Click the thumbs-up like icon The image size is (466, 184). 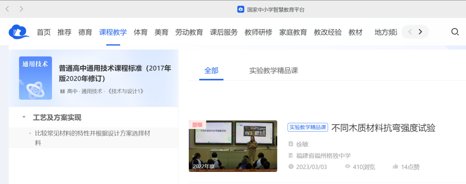coord(395,167)
